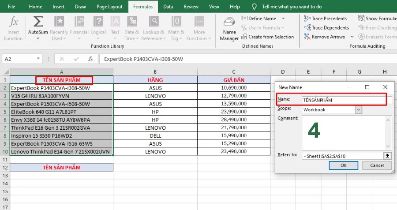Open Financial functions library
This screenshot has width=397, height=210.
79,28
